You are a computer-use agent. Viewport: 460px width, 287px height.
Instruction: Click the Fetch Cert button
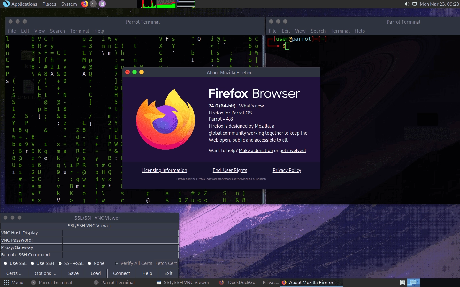point(166,263)
